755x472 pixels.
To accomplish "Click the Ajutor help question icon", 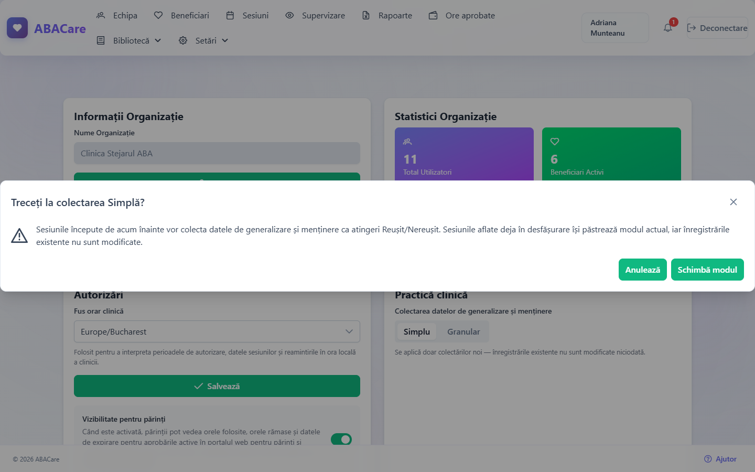I will [x=708, y=459].
